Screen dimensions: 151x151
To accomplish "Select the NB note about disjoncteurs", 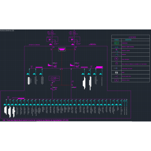I will [35, 120].
